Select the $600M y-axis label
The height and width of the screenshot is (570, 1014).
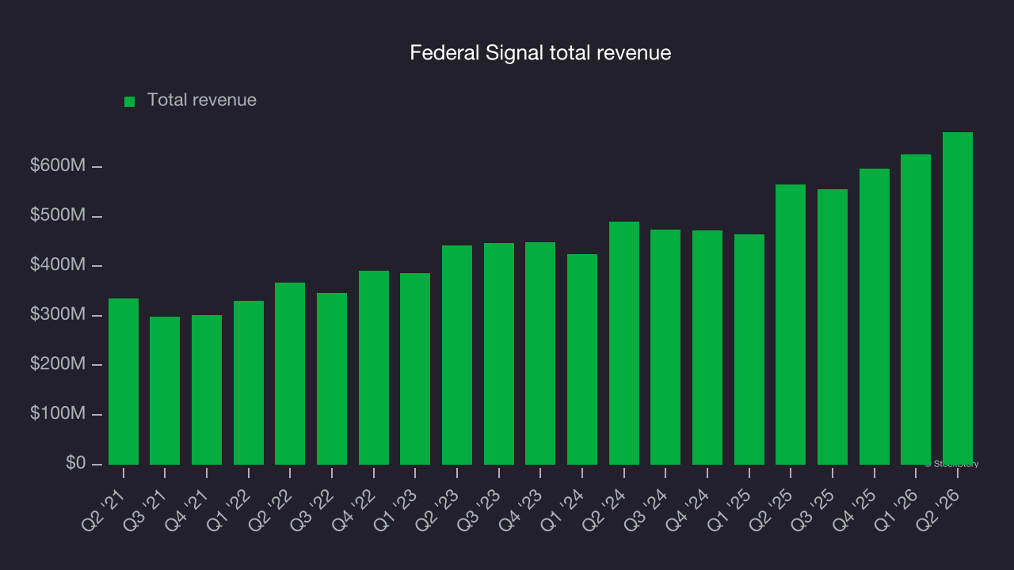[58, 166]
